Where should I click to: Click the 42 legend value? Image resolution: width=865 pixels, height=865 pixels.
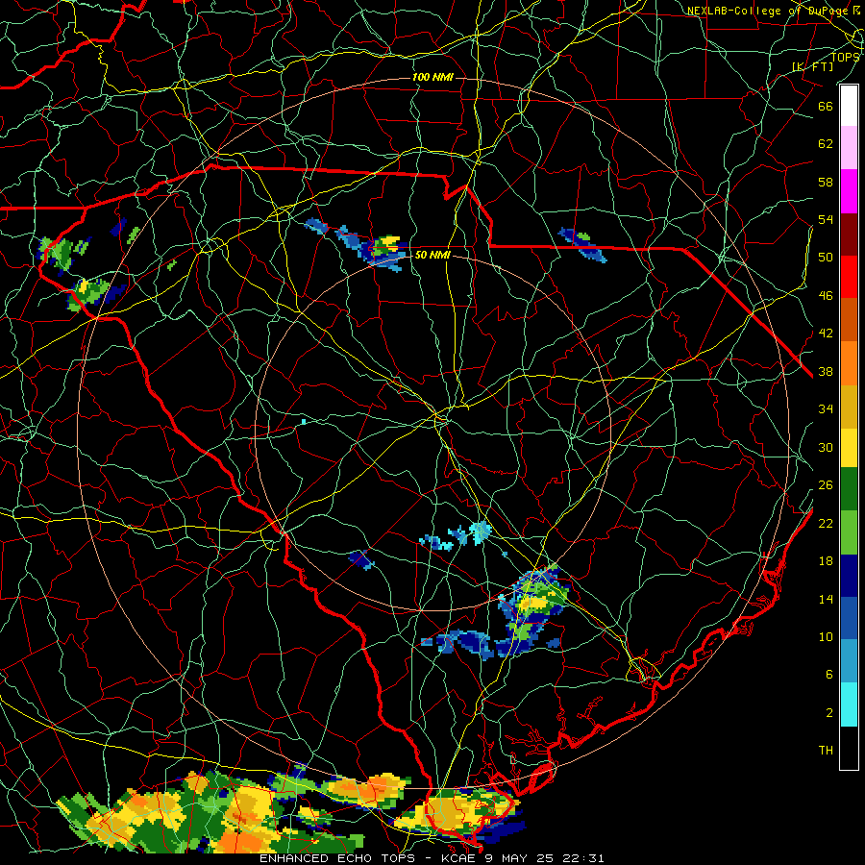tap(826, 334)
